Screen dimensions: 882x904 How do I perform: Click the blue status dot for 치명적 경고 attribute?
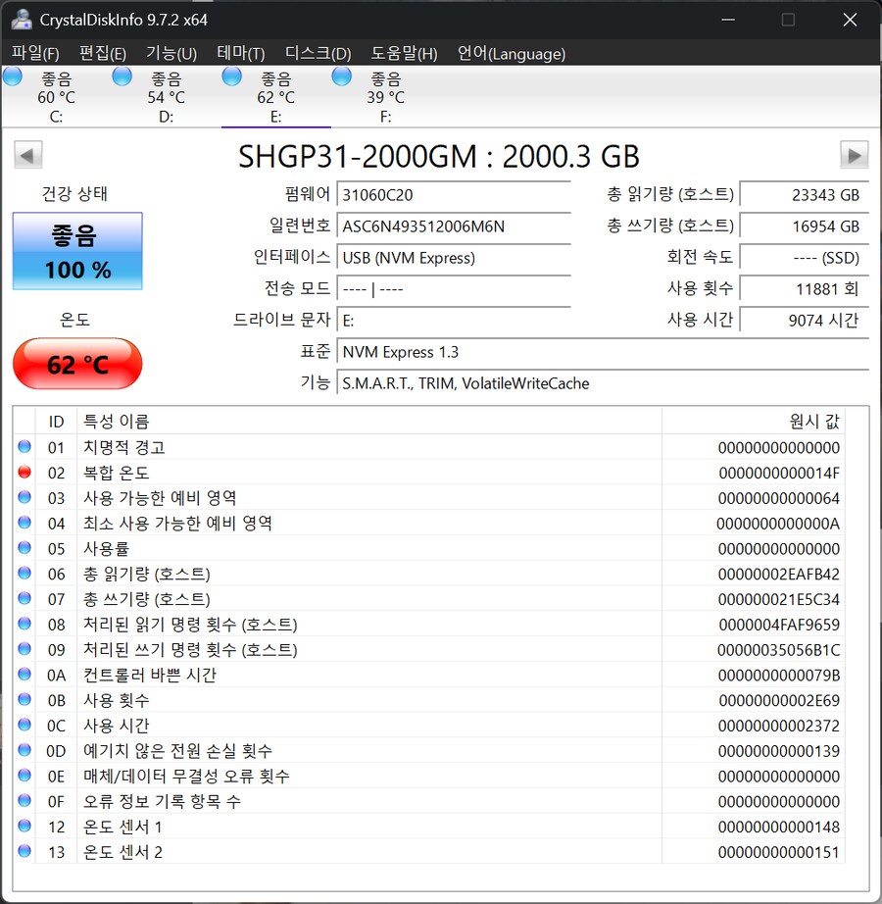click(x=24, y=447)
